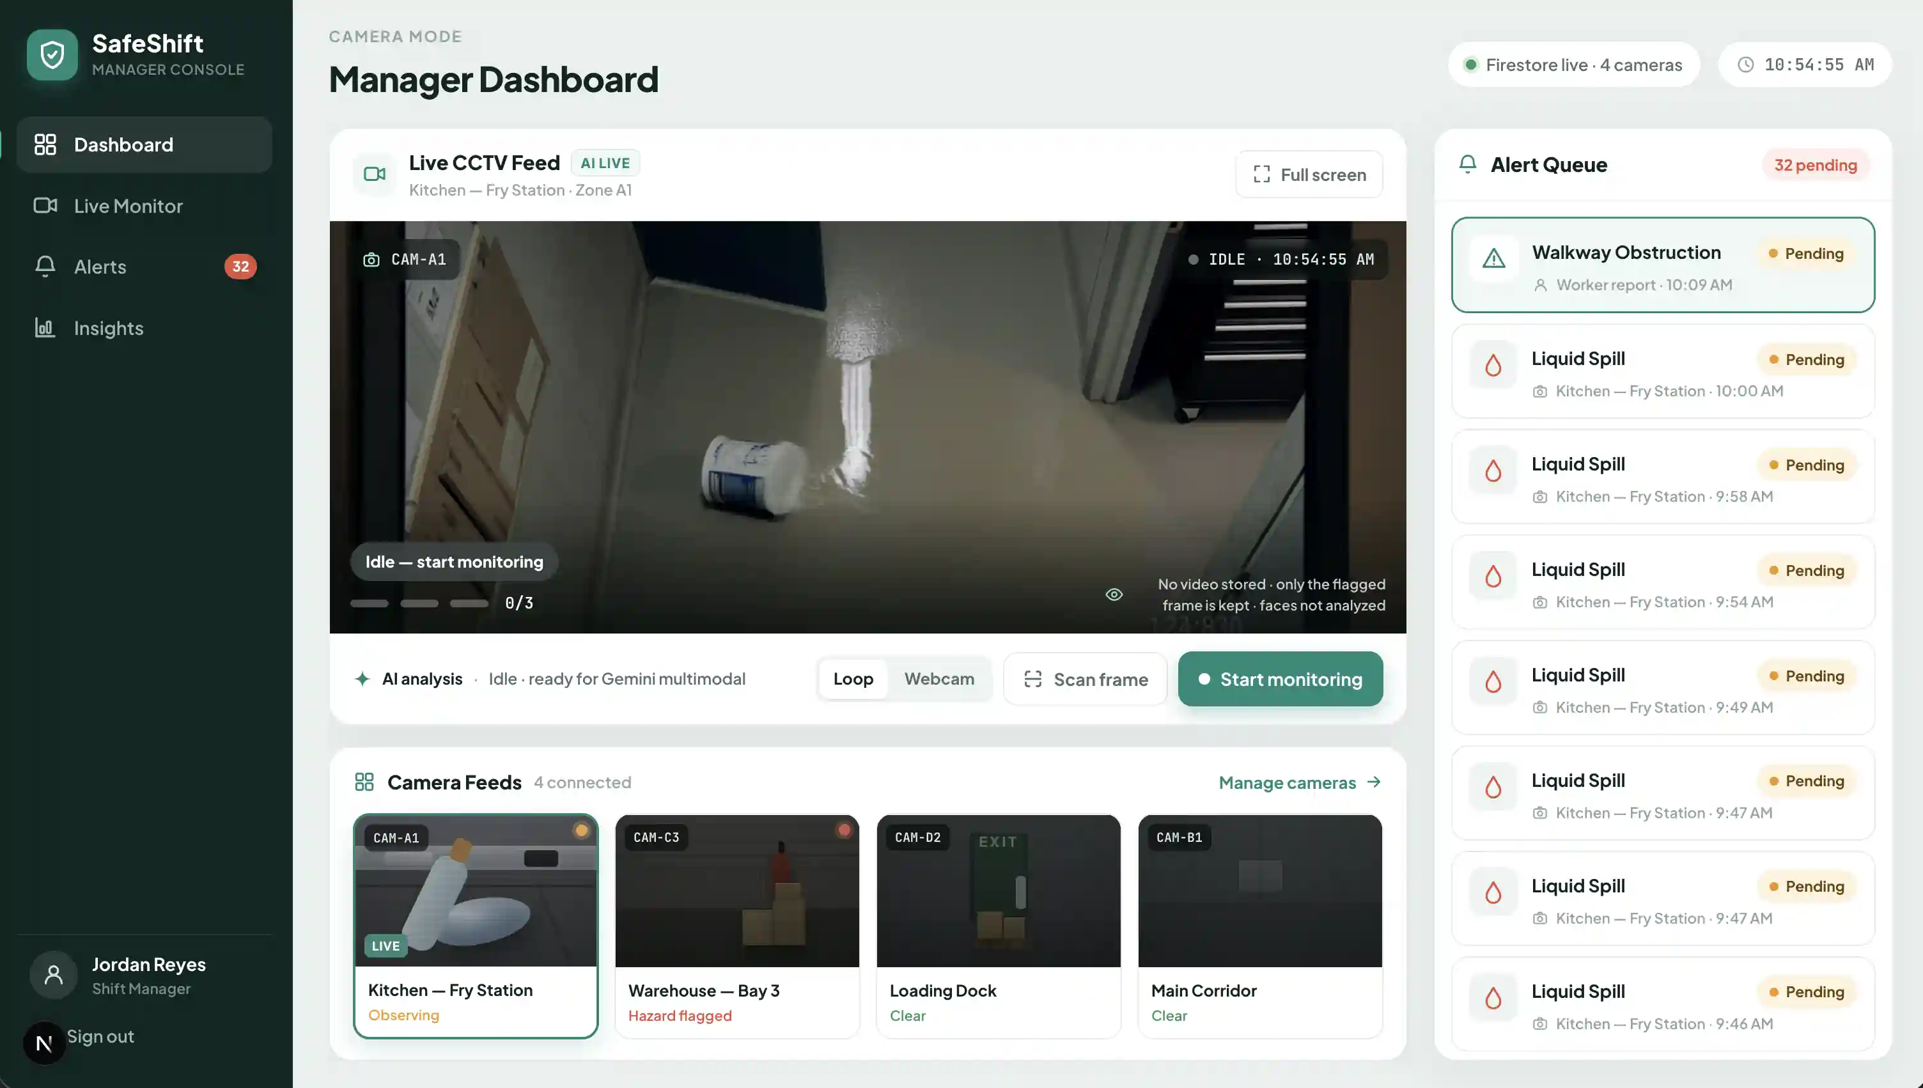Click the droplet icon on 9:49 AM alert
Viewport: 1923px width, 1088px height.
1493,681
